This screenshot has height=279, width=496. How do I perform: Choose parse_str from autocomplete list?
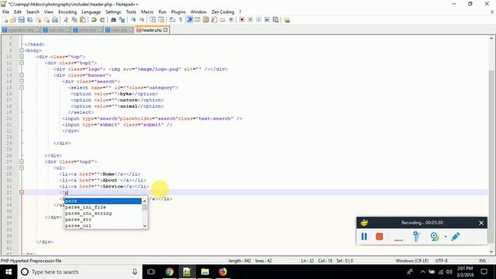click(x=103, y=219)
